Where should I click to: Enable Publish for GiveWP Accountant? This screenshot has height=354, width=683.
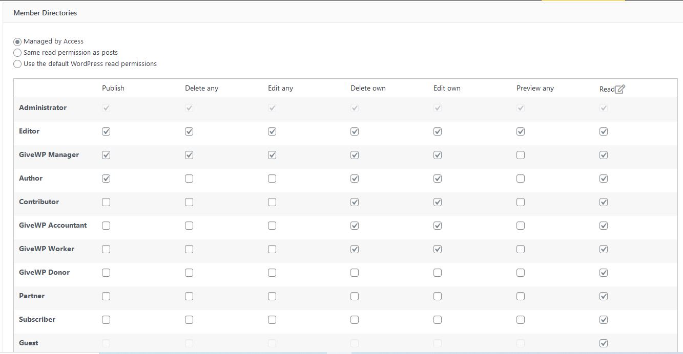coord(106,226)
